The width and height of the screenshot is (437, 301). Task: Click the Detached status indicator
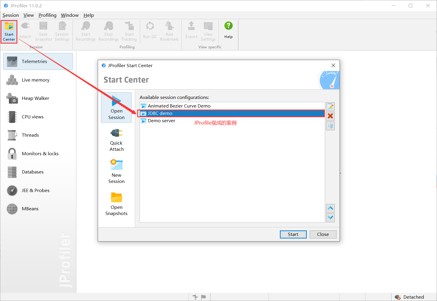coord(410,297)
